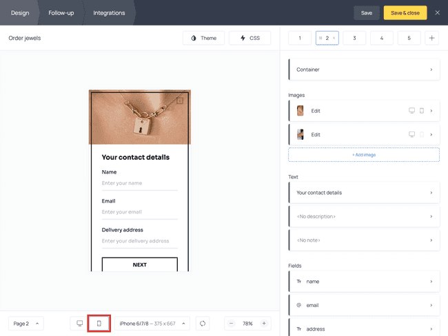Zoom in with the plus icon
The width and height of the screenshot is (448, 336).
(x=264, y=323)
